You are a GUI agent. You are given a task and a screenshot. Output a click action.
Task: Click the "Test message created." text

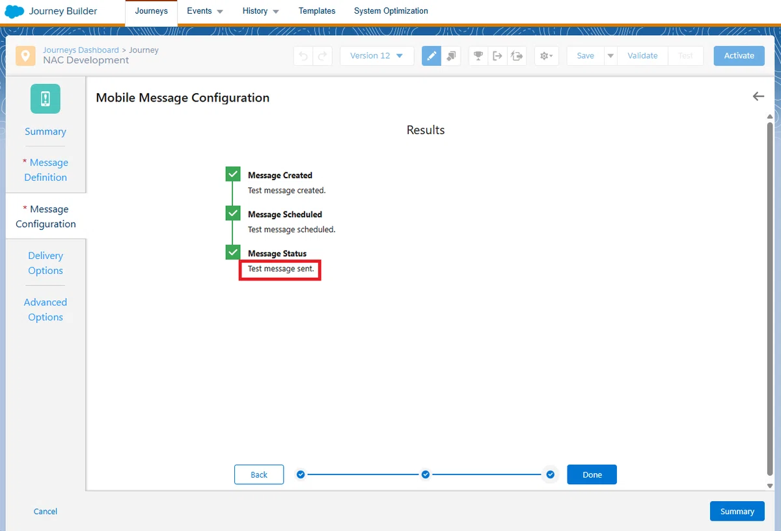pos(286,191)
